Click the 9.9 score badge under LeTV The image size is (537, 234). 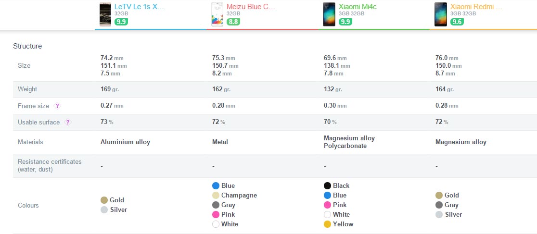(121, 22)
